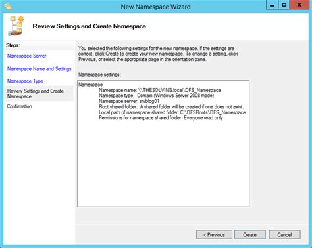Click the namespace wizard header icon

pyautogui.click(x=16, y=26)
